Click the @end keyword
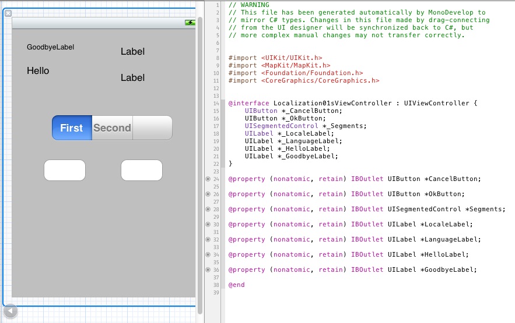 tap(236, 285)
